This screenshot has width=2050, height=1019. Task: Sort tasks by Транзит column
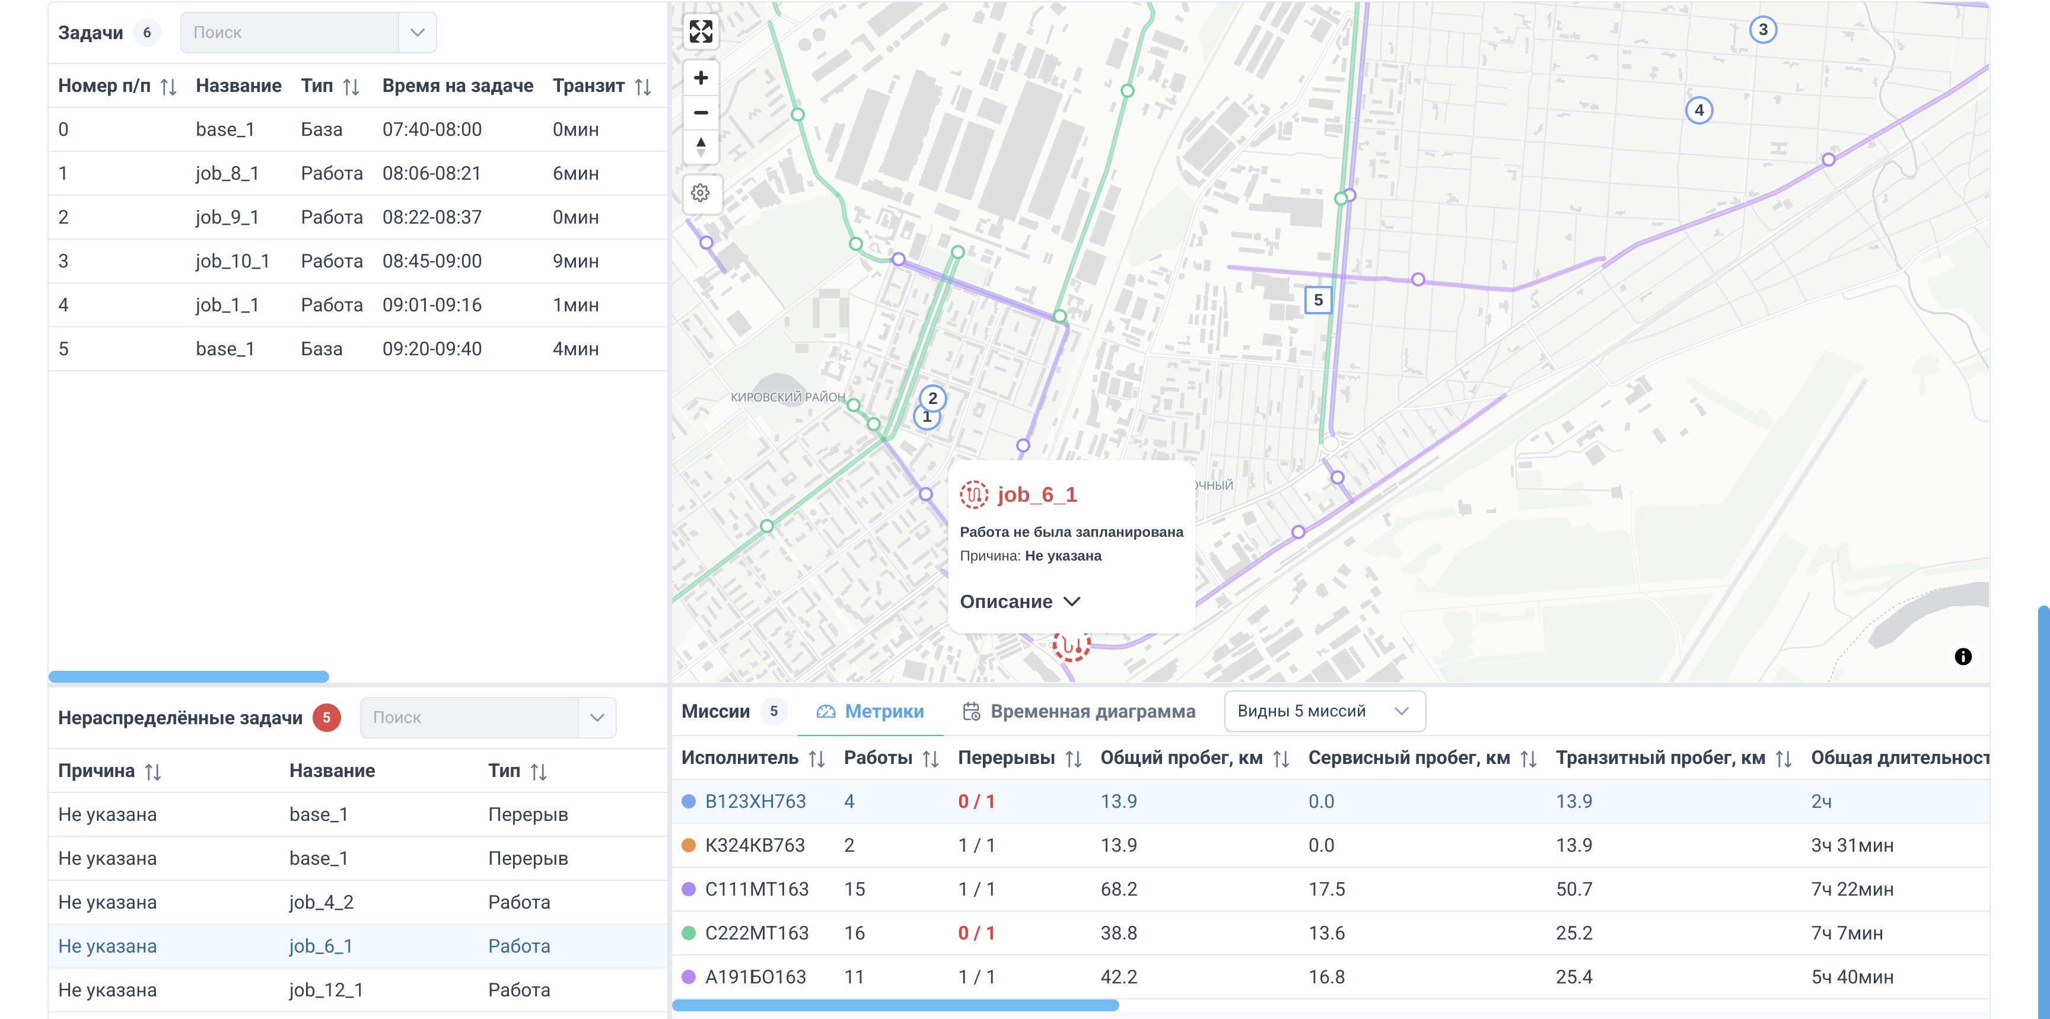[643, 87]
